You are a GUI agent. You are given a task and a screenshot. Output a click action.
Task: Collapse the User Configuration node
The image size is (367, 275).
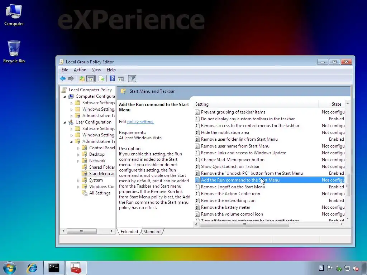65,122
